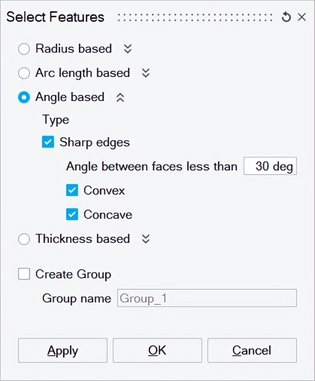Expand the Radius based section
The image size is (315, 381).
(127, 49)
